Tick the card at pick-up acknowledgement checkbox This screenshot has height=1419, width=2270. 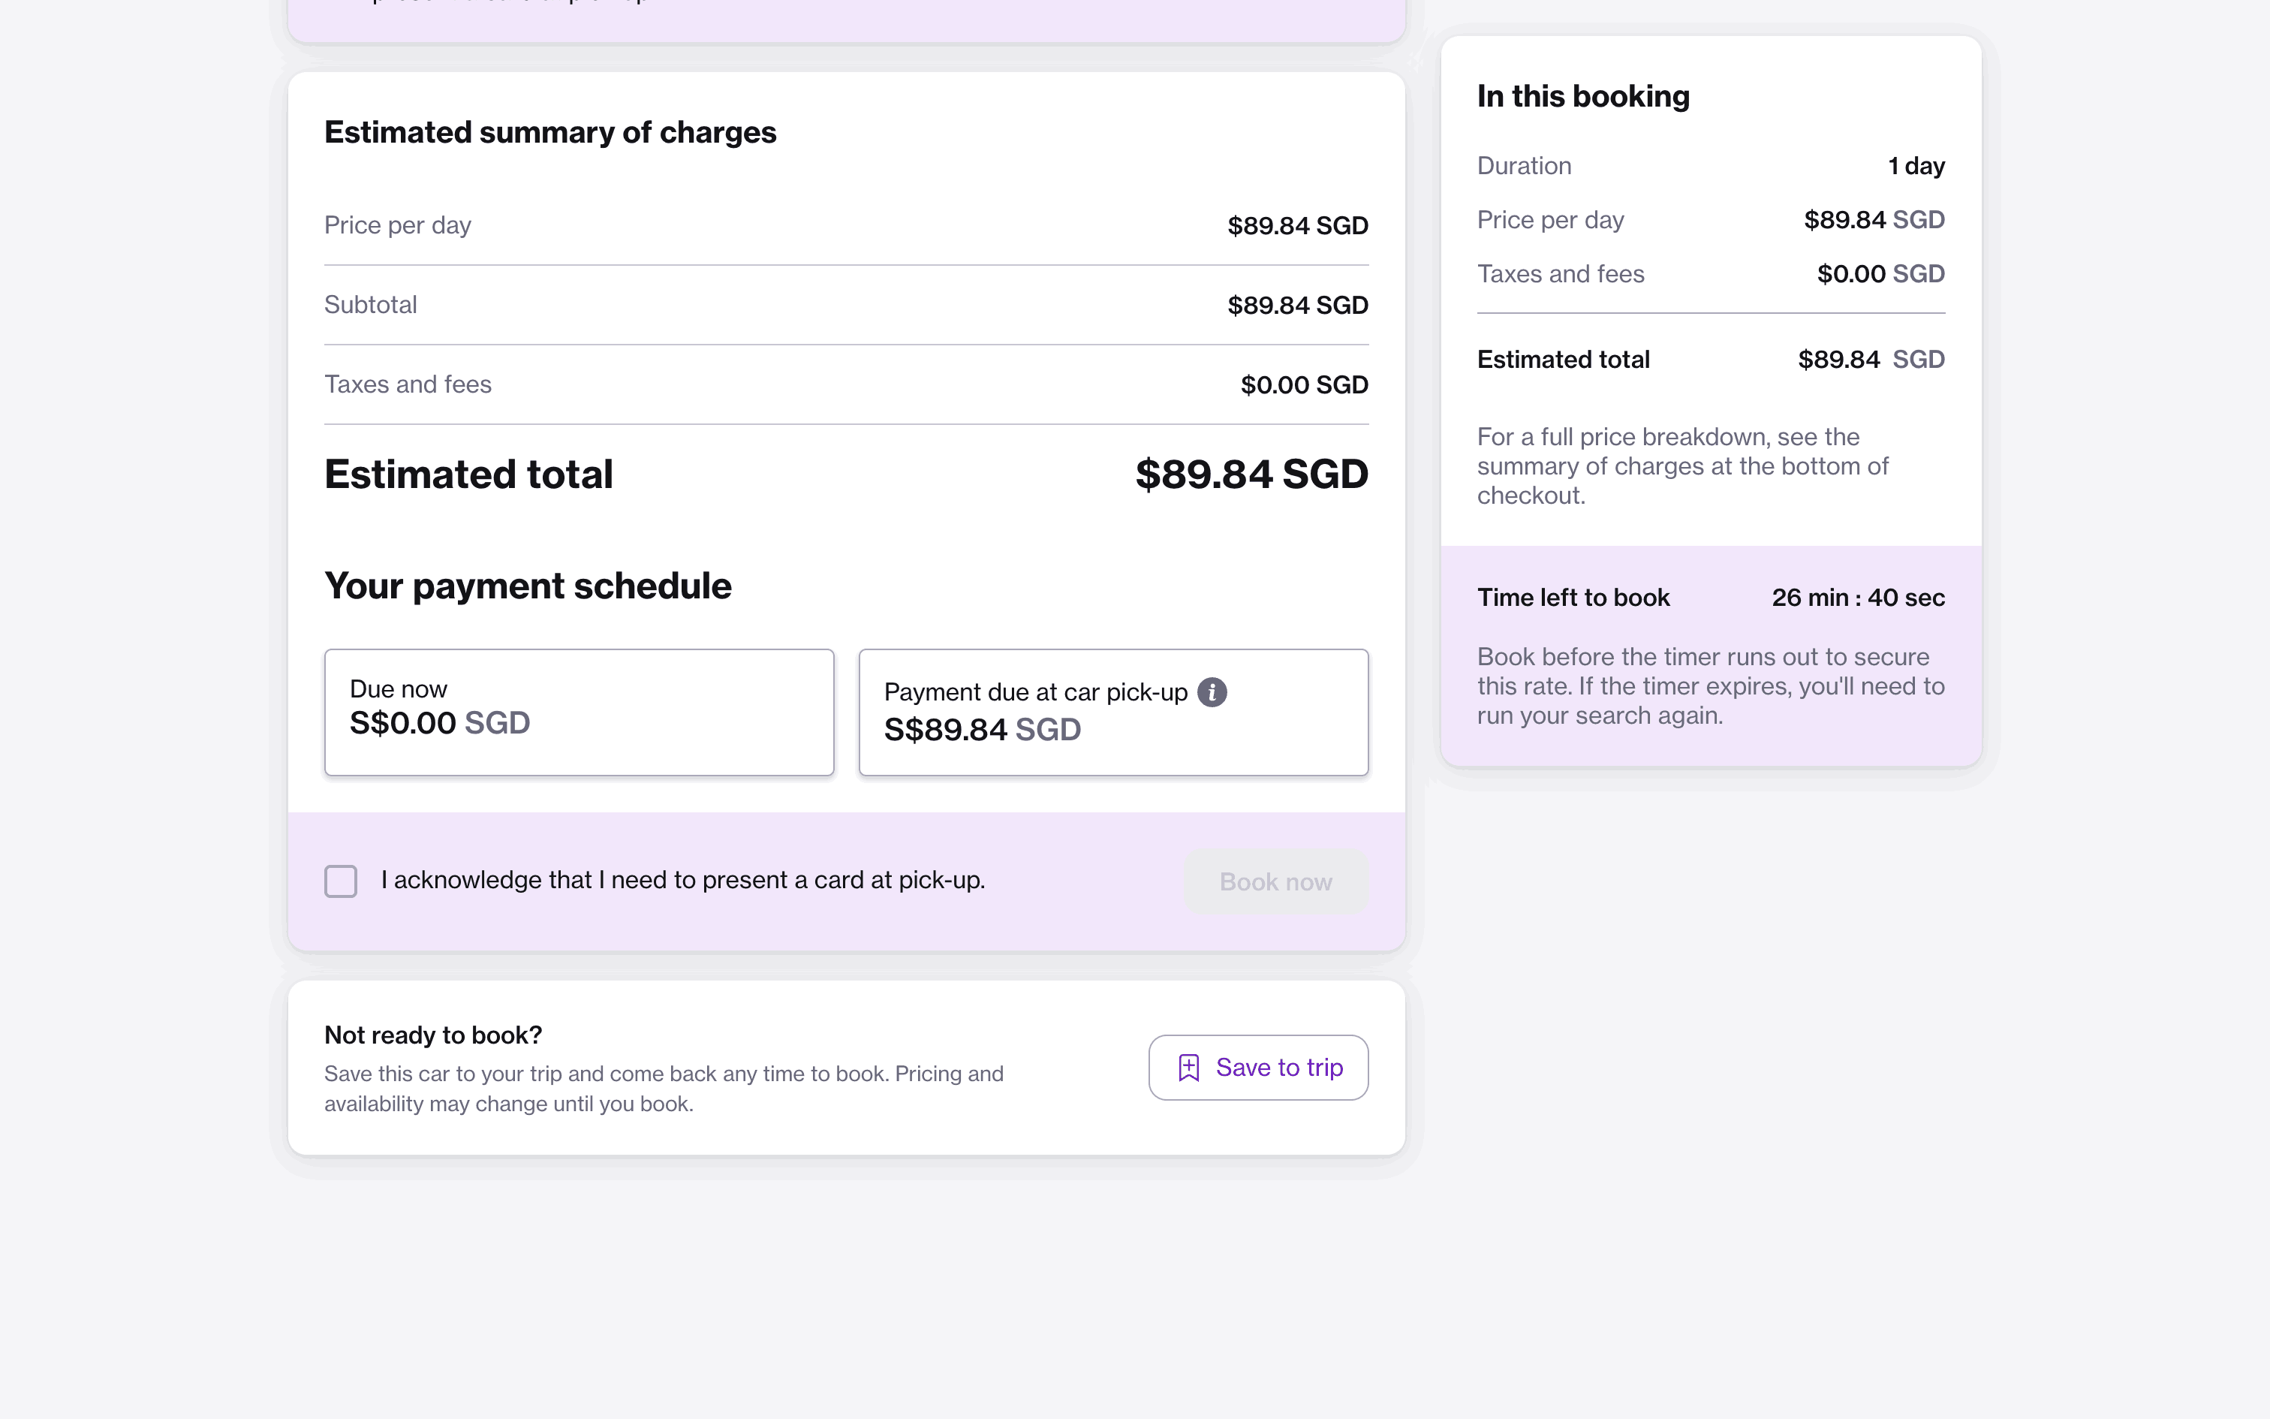pos(341,881)
